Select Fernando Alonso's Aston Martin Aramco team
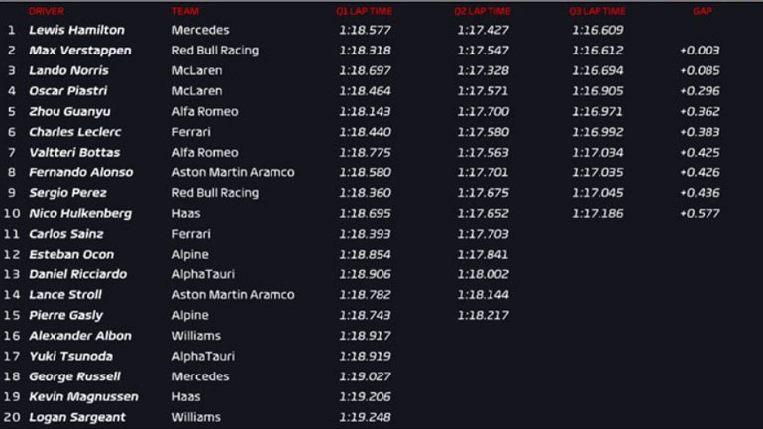 233,172
